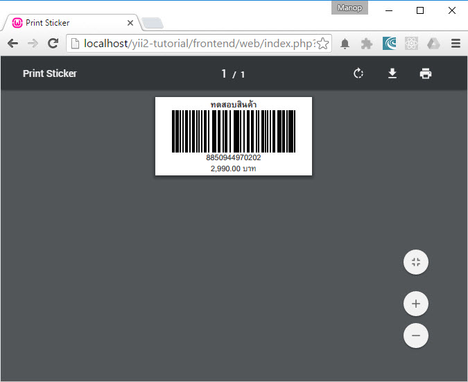Bookmark page with the star icon

click(x=322, y=44)
